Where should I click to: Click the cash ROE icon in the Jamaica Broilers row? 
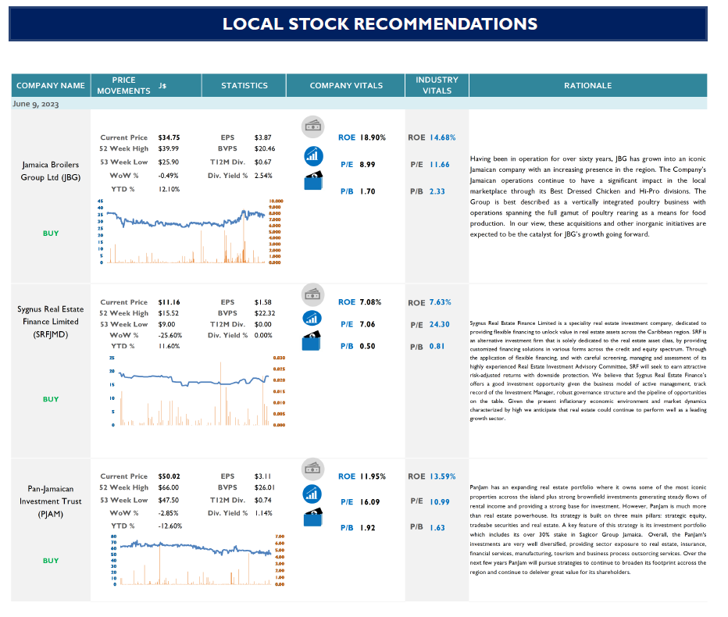pos(313,127)
